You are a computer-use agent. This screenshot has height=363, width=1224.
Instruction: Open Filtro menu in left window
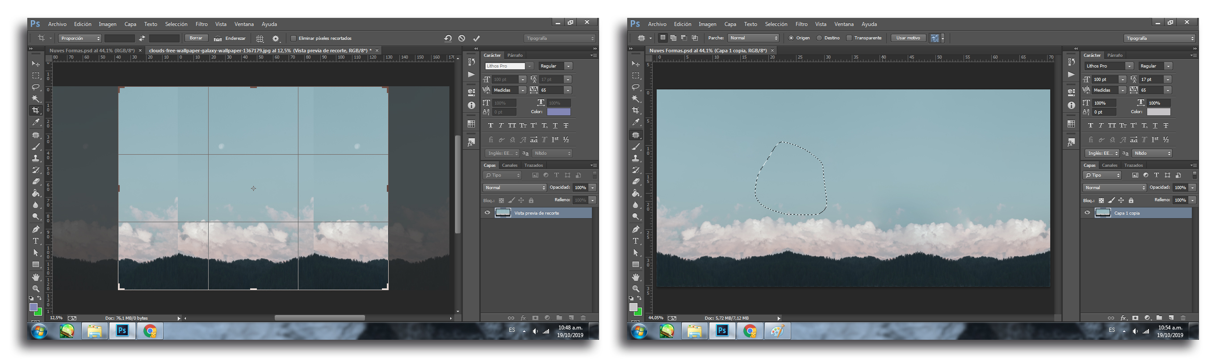click(x=201, y=24)
